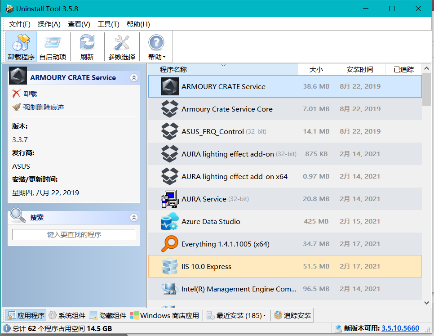The height and width of the screenshot is (336, 434).
Task: Click the vertical scrollbar thumb
Action: (x=426, y=89)
